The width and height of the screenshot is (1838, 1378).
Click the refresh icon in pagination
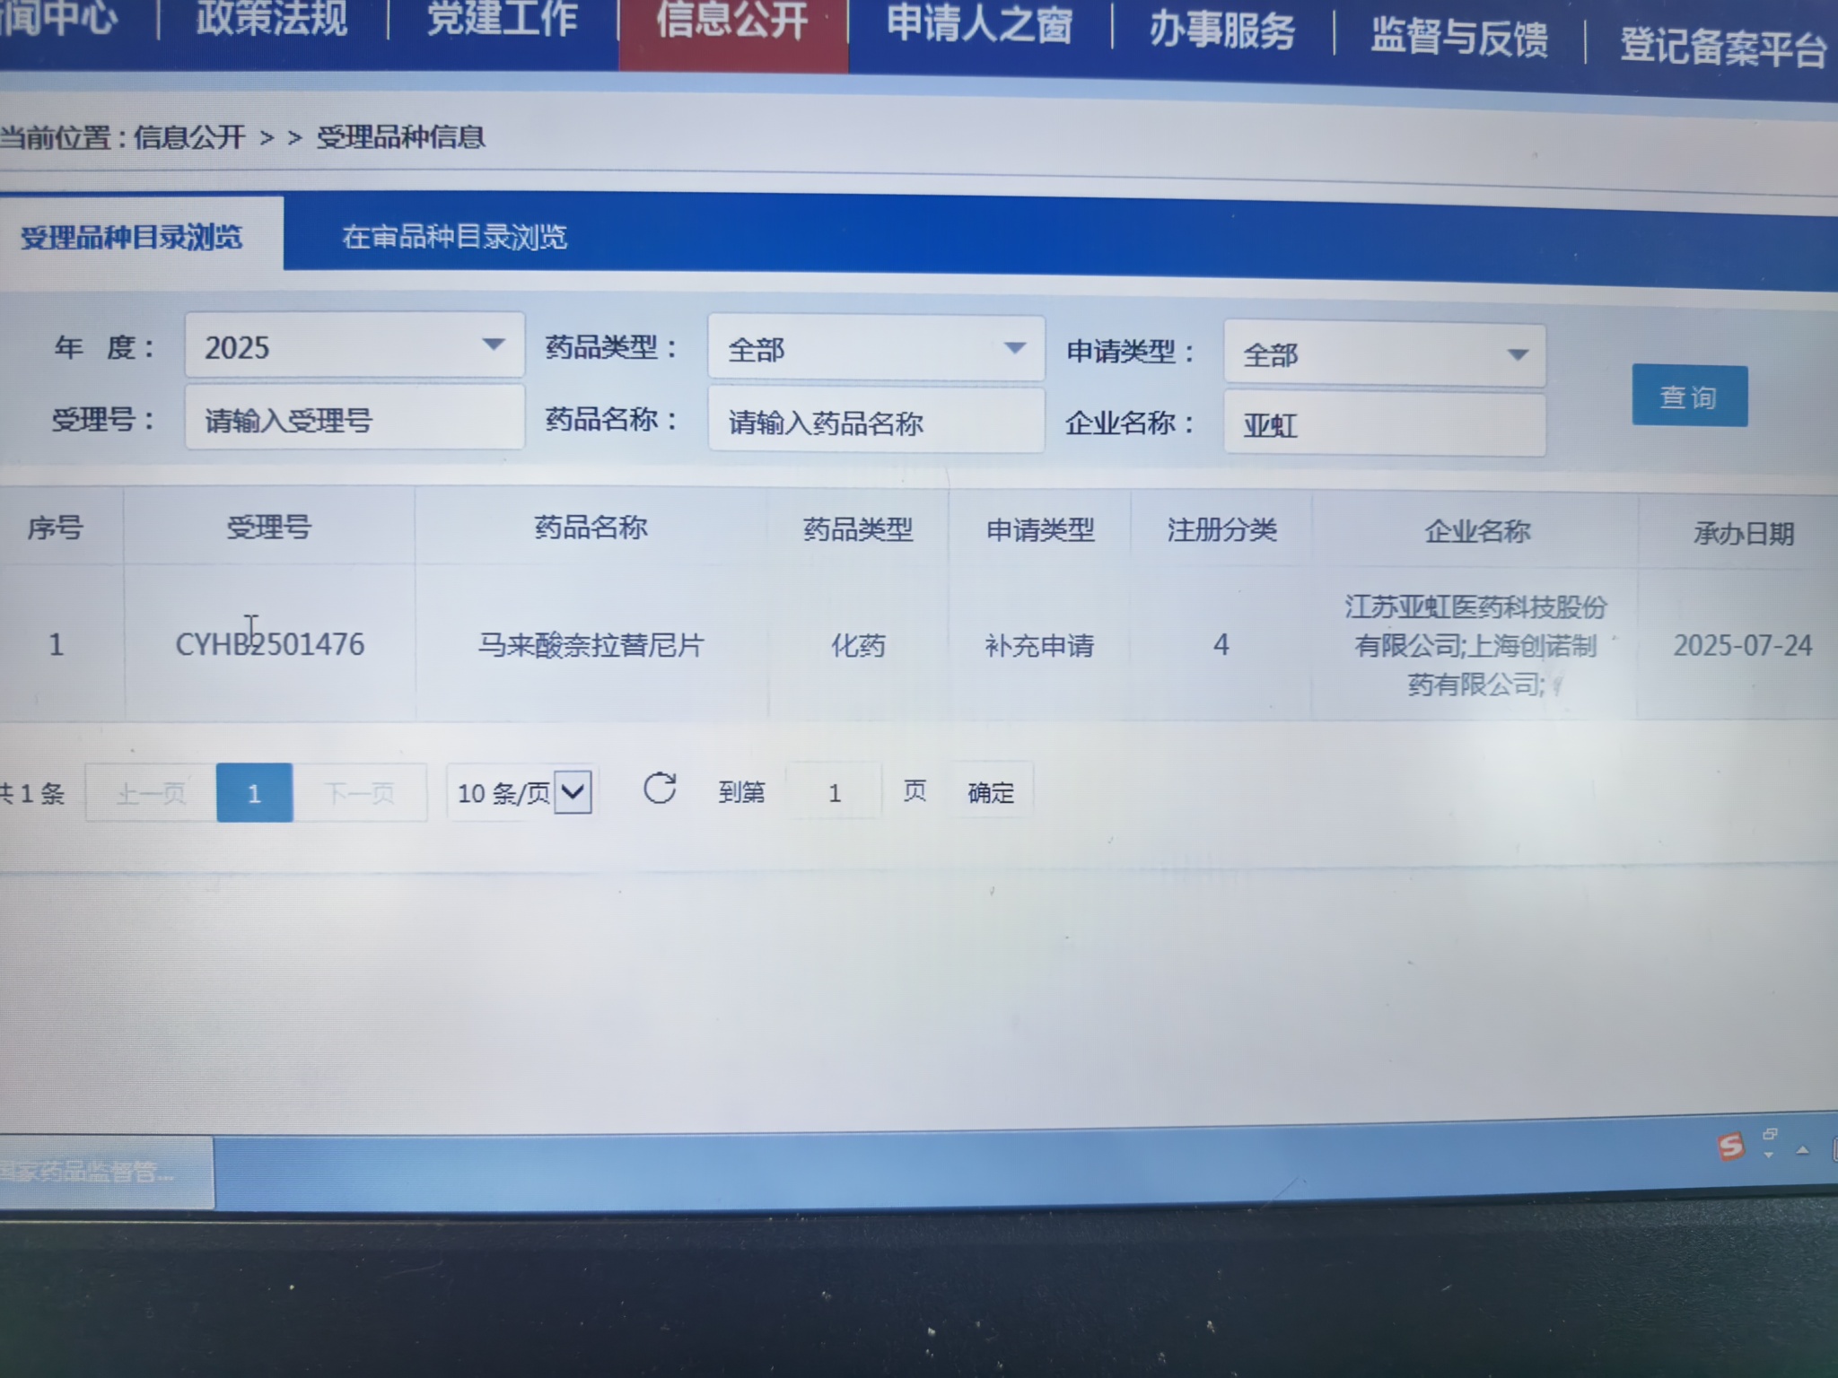660,789
